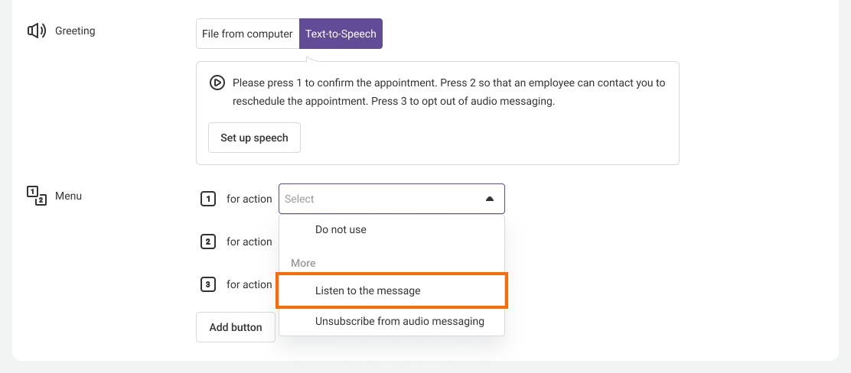Choose Listen to the message option
This screenshot has width=851, height=373.
point(367,290)
